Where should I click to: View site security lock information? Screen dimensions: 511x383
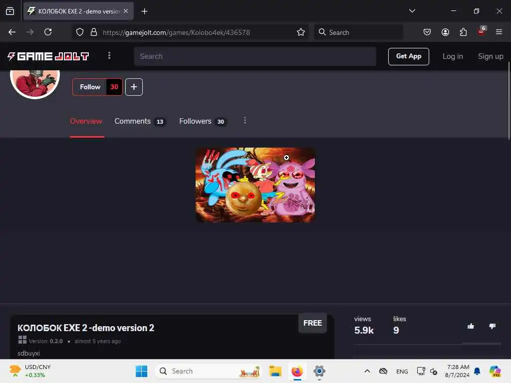tap(94, 32)
